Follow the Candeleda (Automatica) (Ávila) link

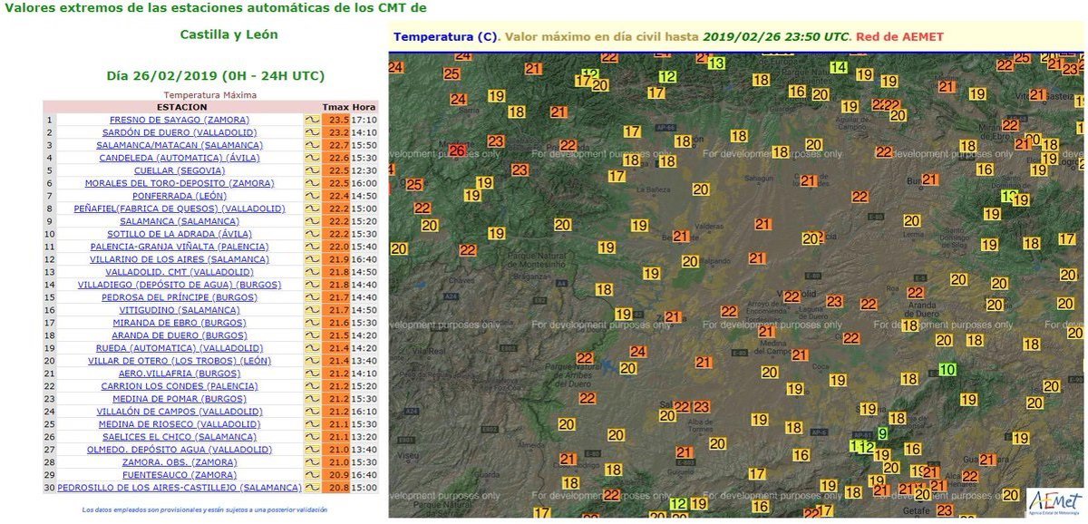point(180,158)
